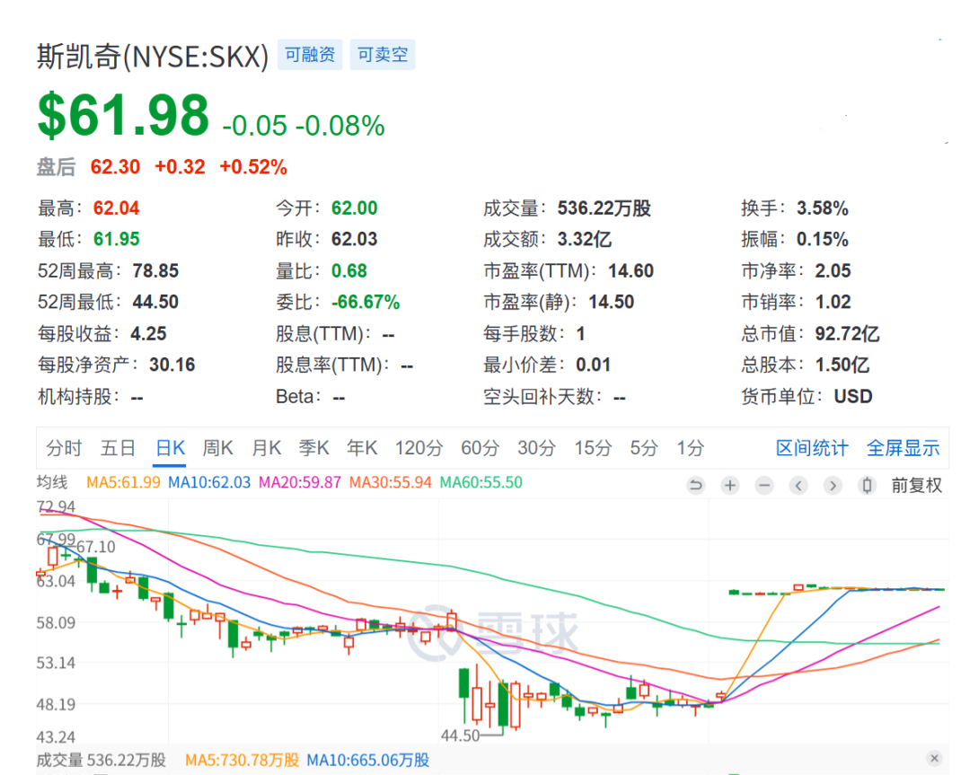The height and width of the screenshot is (775, 970).
Task: Click the 可卖空 tag
Action: coord(383,55)
